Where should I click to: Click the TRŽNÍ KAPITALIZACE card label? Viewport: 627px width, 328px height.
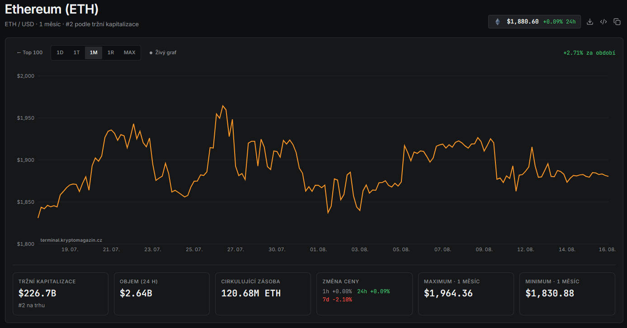47,281
